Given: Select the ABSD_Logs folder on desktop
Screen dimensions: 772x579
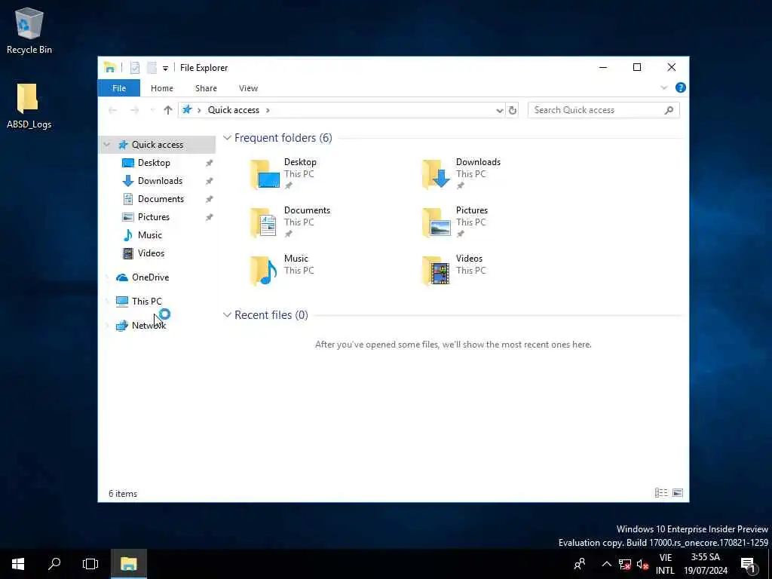Looking at the screenshot, I should [x=29, y=106].
